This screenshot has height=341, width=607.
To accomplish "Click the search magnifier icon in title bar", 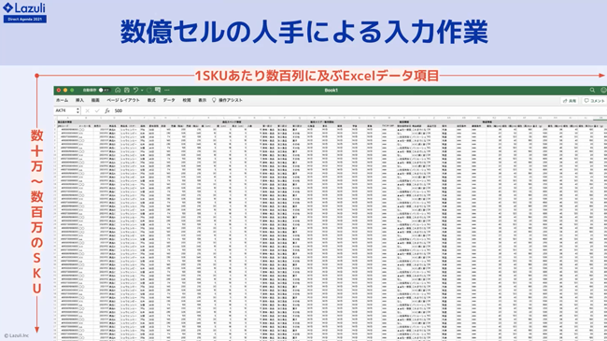I will coord(592,90).
